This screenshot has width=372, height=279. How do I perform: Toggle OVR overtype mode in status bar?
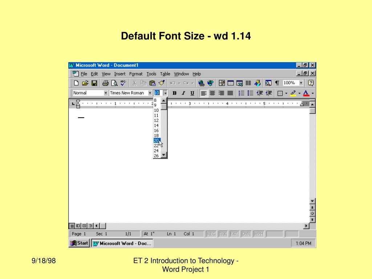(246, 234)
